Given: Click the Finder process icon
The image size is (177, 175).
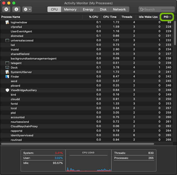Looking at the screenshot, I should point(7,76).
